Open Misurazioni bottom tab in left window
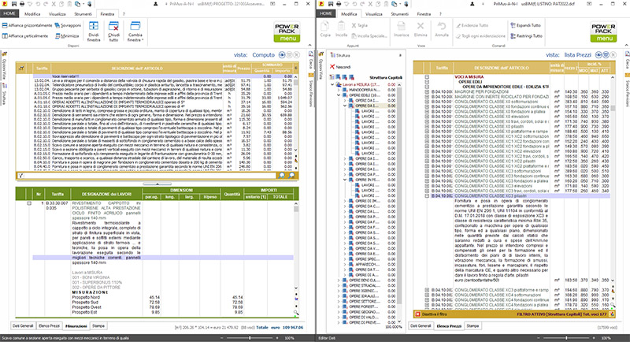The image size is (630, 342). tap(76, 326)
